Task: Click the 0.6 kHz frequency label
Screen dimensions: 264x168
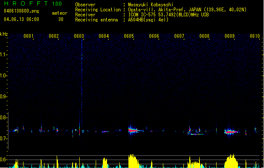Action: [3, 160]
